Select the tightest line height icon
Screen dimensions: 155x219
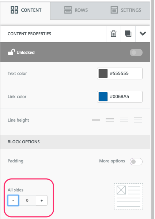point(96,120)
